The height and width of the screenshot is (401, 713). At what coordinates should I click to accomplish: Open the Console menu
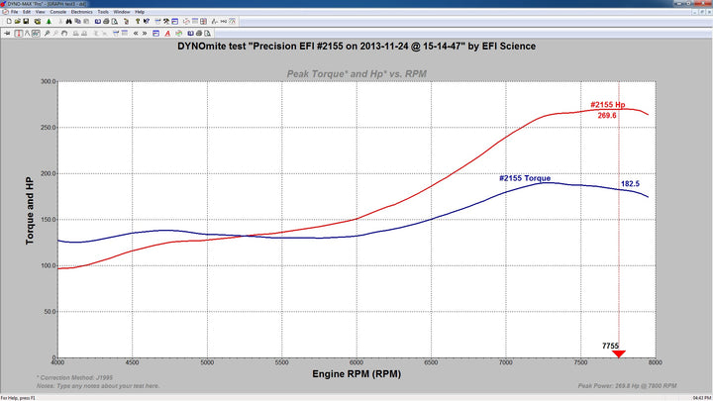(57, 11)
